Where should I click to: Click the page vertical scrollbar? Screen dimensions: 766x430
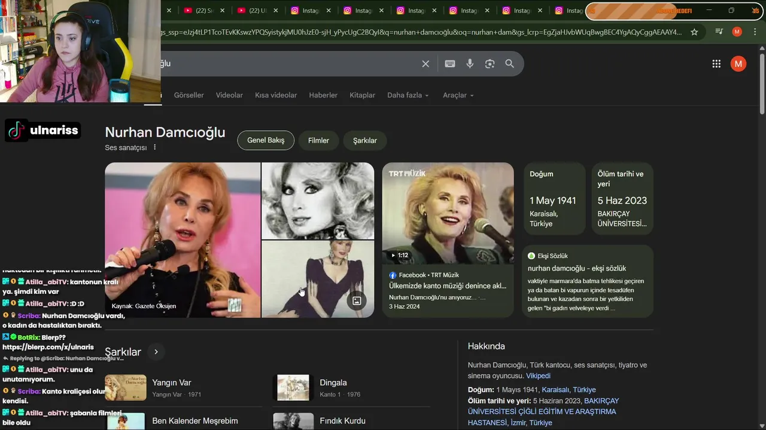tap(762, 84)
